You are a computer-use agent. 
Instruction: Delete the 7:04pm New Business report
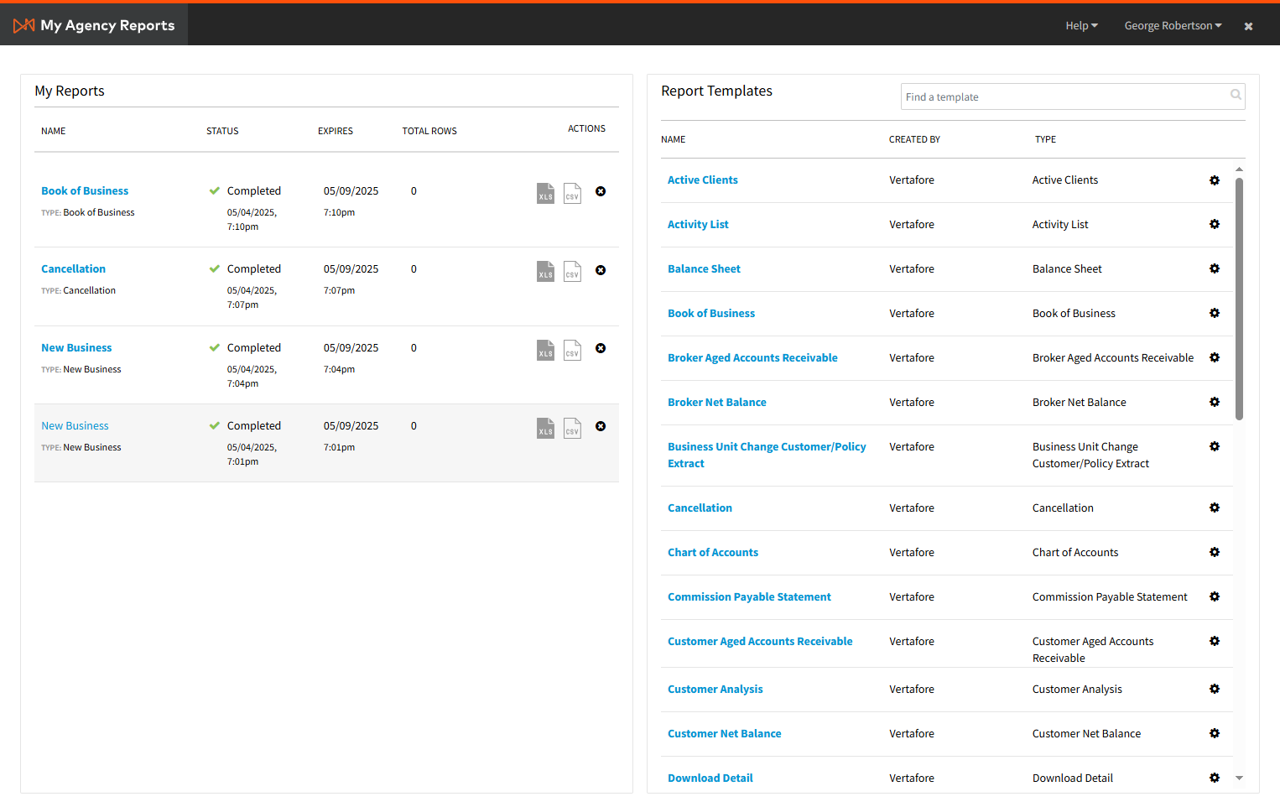(x=601, y=348)
